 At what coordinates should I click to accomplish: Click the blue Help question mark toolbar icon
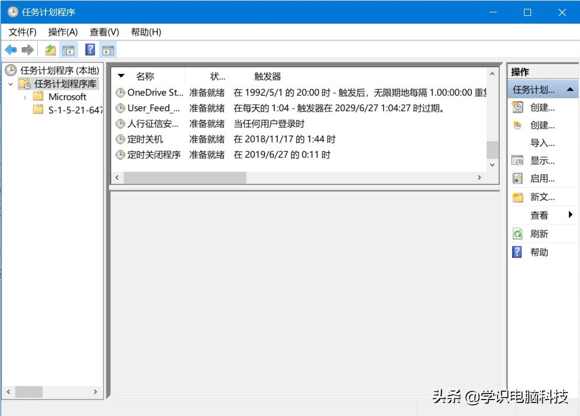[89, 50]
